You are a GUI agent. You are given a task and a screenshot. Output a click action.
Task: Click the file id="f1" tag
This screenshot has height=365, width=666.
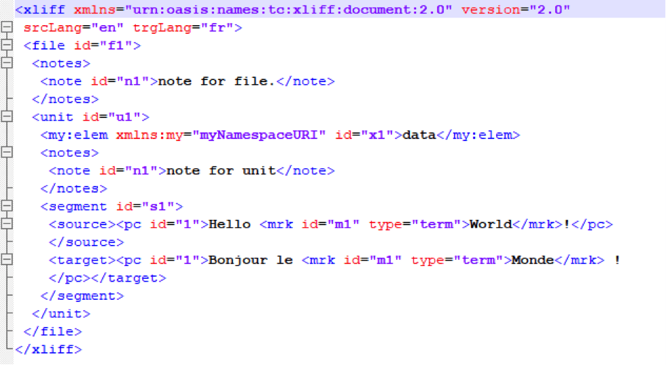[x=82, y=45]
